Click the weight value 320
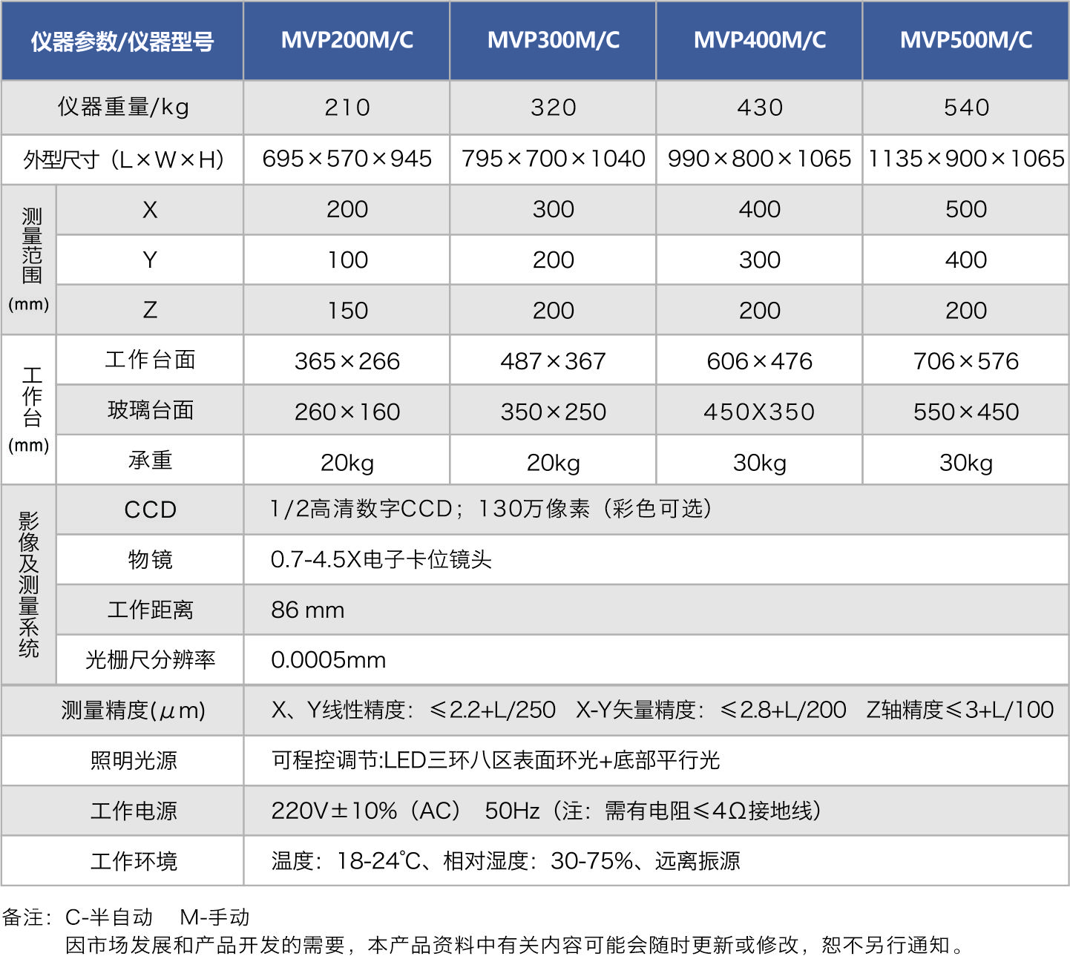Image resolution: width=1070 pixels, height=956 pixels. (x=553, y=108)
